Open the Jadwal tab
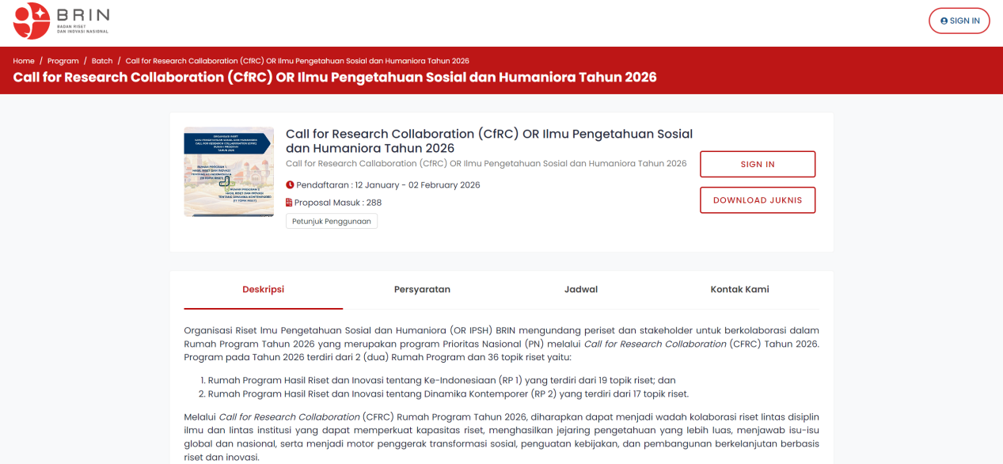Screen dimensions: 1003x464 click(581, 290)
